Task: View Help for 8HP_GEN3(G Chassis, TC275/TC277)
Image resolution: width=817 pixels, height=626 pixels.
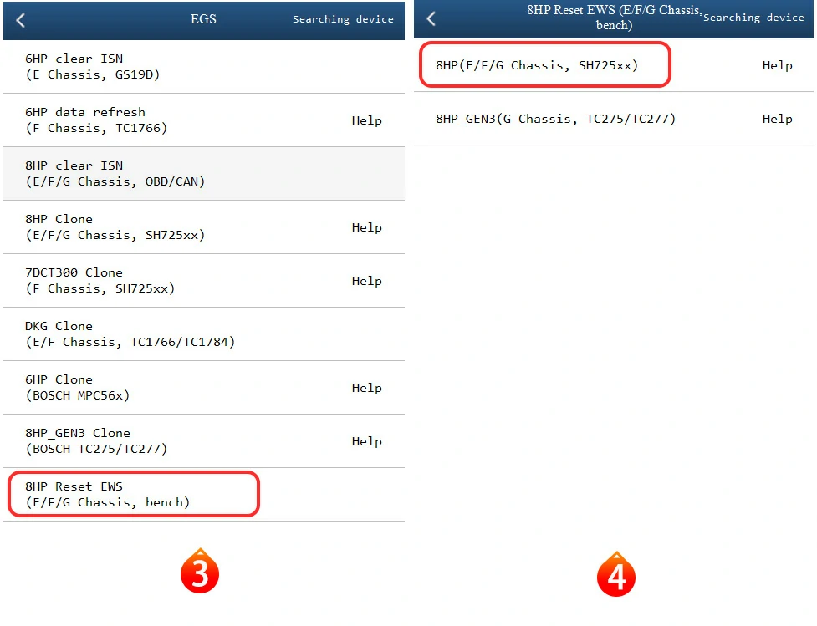Action: (777, 119)
